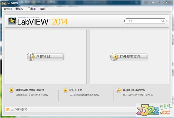The image size is (174, 118).
Task: Minimize the LabVIEW window
Action: (153, 2)
